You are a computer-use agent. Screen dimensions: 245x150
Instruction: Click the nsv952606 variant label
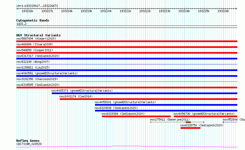[x=234, y=119]
